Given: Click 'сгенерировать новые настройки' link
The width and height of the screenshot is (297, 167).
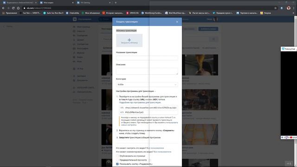Looking at the screenshot, I should 149,124.
